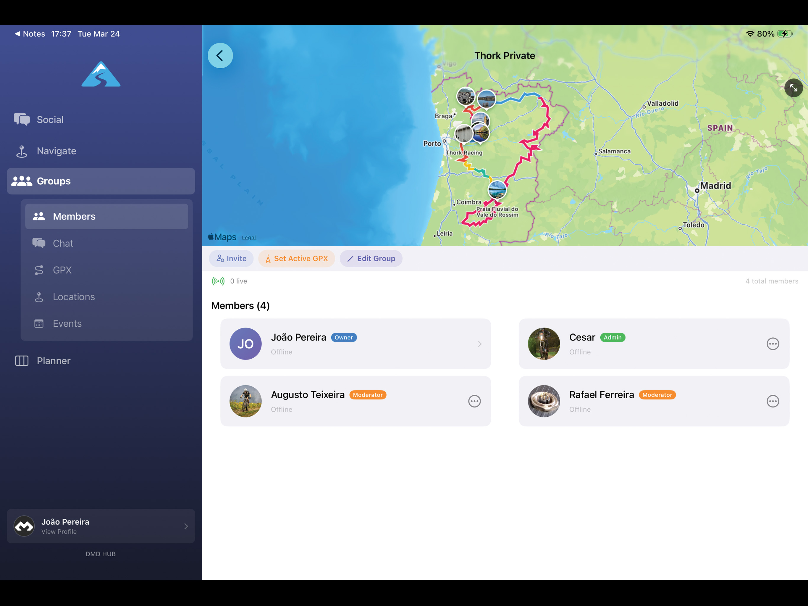808x606 pixels.
Task: Click Augusto Teixeira's Moderator badge
Action: [368, 395]
